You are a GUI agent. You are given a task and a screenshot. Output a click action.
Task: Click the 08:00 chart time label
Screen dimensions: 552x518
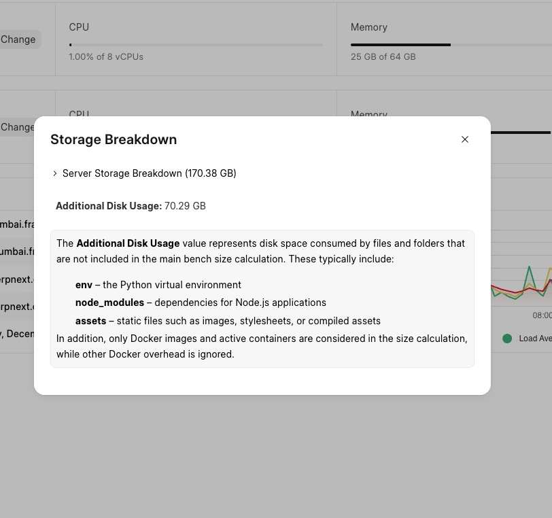tap(542, 315)
